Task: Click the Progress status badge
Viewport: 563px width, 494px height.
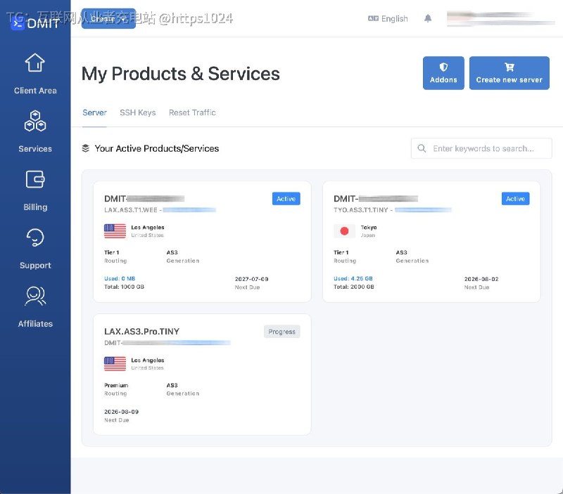Action: (282, 332)
